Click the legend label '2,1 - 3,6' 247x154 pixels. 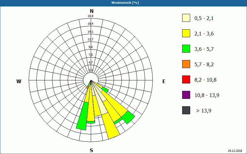[204, 34]
